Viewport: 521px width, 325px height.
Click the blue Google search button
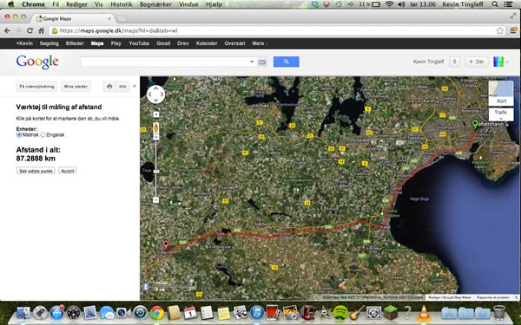pyautogui.click(x=286, y=62)
